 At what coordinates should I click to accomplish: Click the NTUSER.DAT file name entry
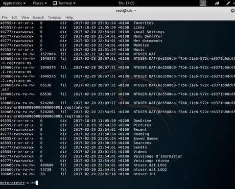coord(144,54)
